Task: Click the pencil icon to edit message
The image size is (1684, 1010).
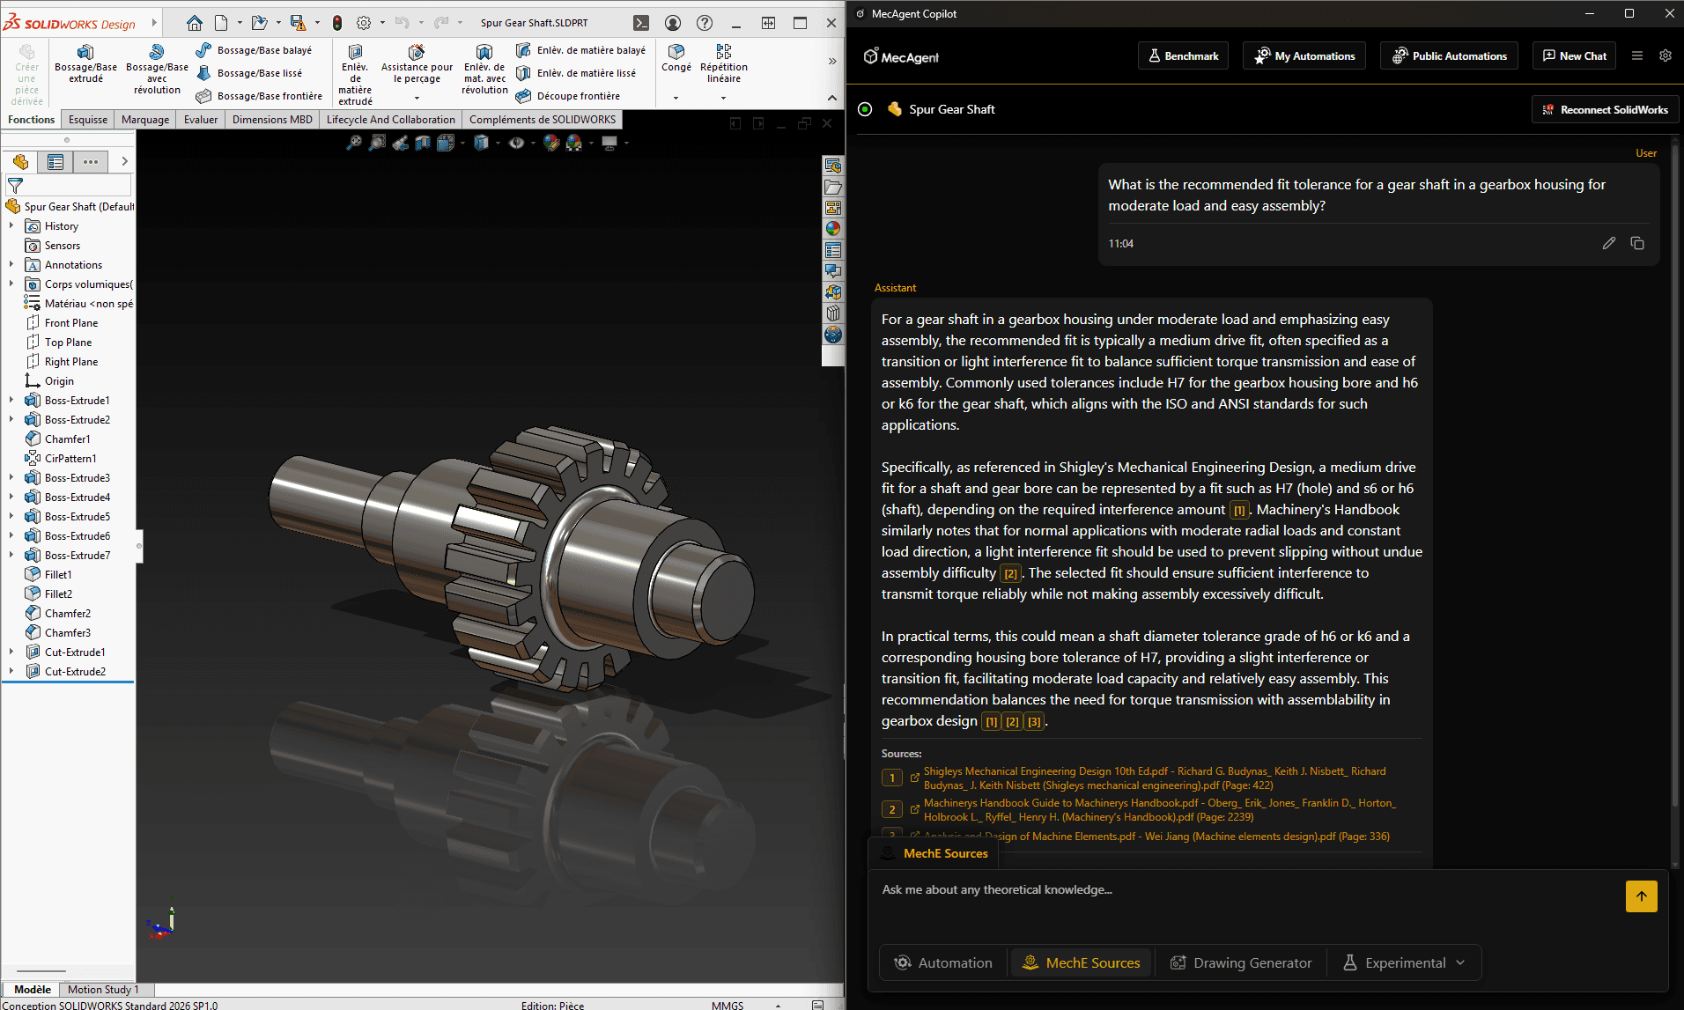Action: click(1608, 243)
